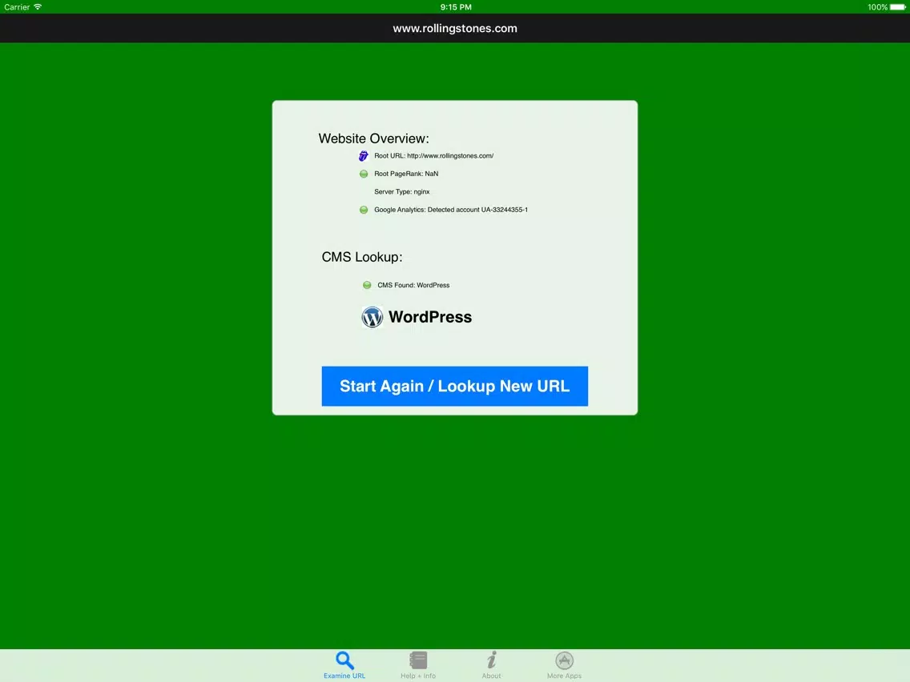Switch to the Help + Info tab
The height and width of the screenshot is (682, 910).
418,664
